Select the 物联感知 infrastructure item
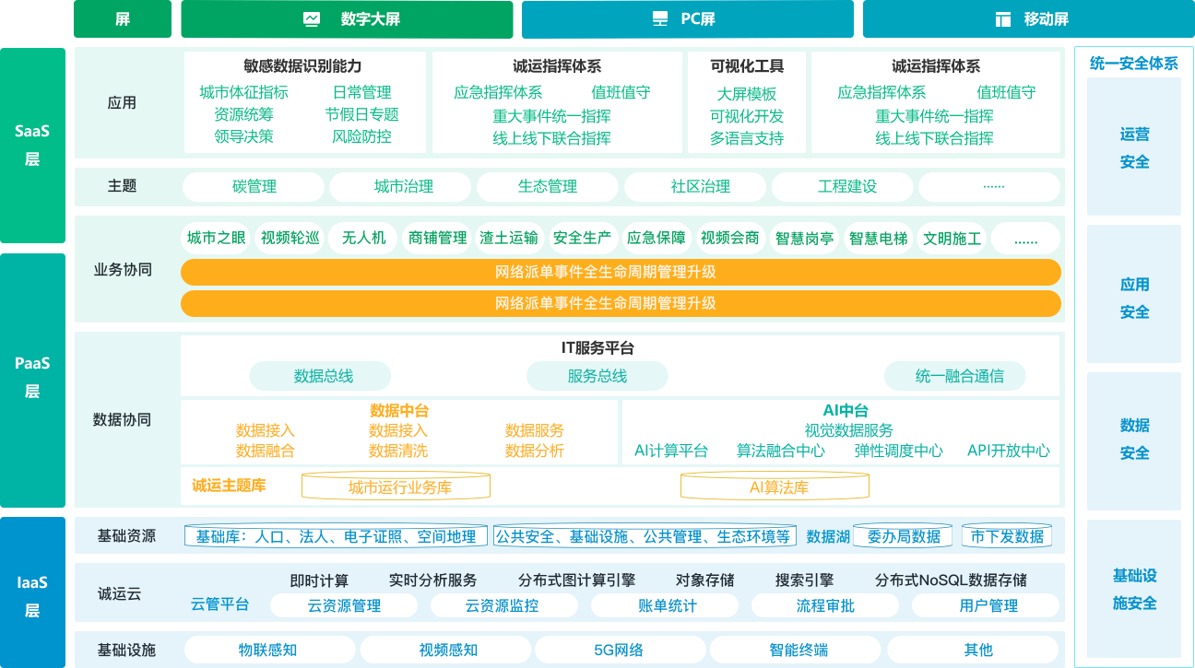Screen dimensions: 1195x668 tap(267, 650)
